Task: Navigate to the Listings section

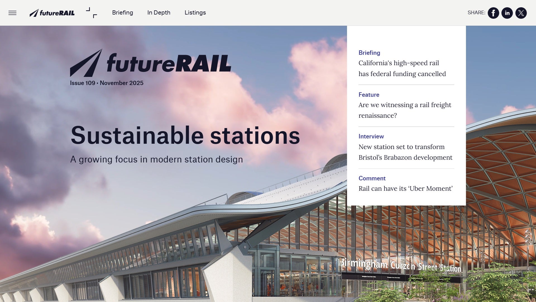Action: point(195,13)
